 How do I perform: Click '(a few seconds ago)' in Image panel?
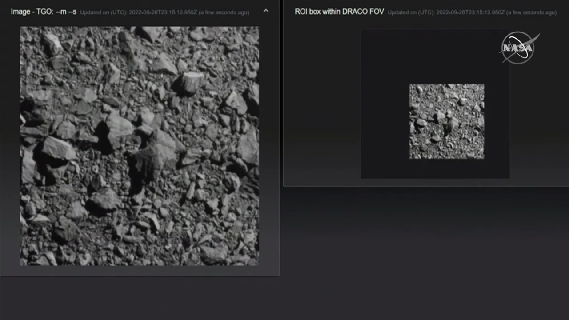coord(224,12)
